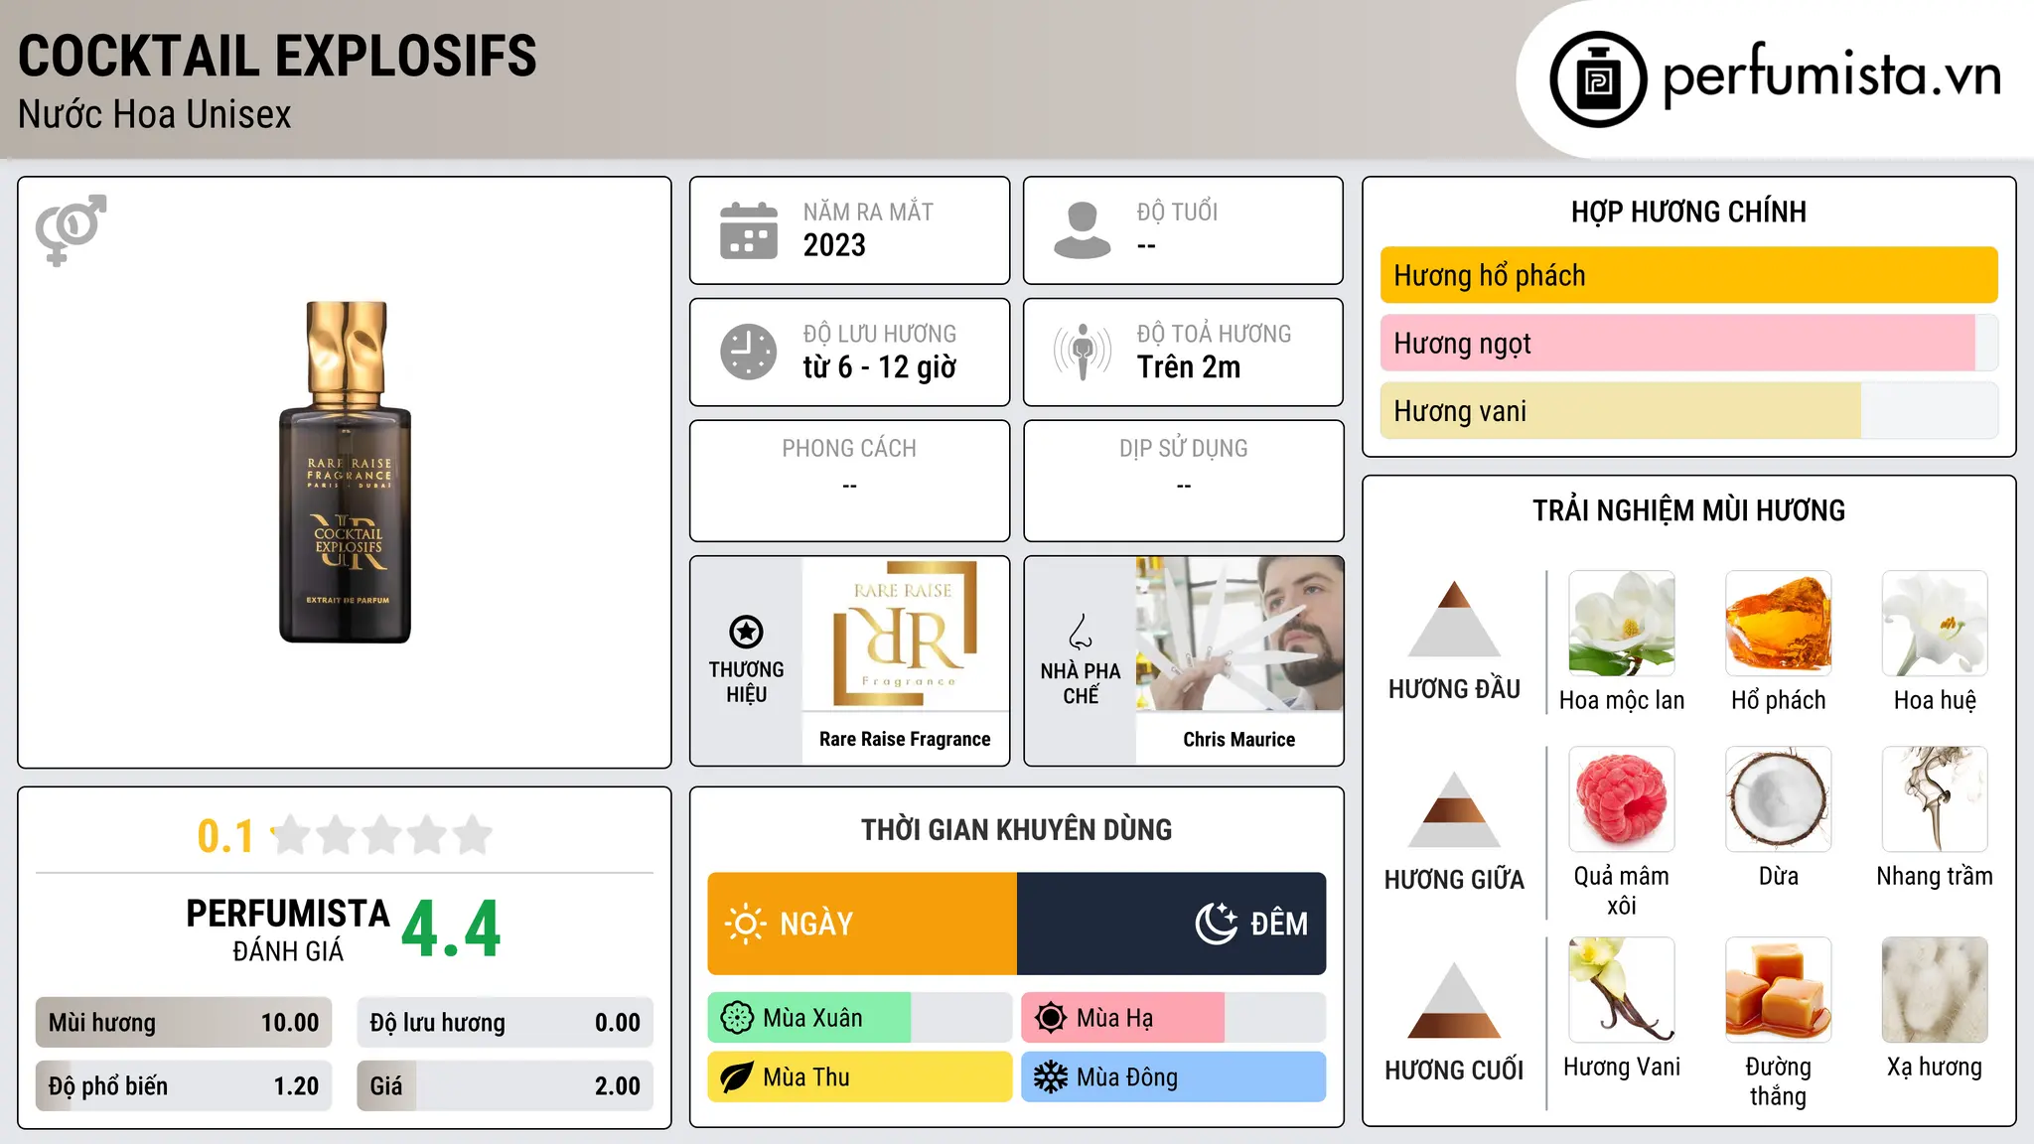Click the Dịp sử dụng card
2034x1144 pixels.
[1184, 481]
